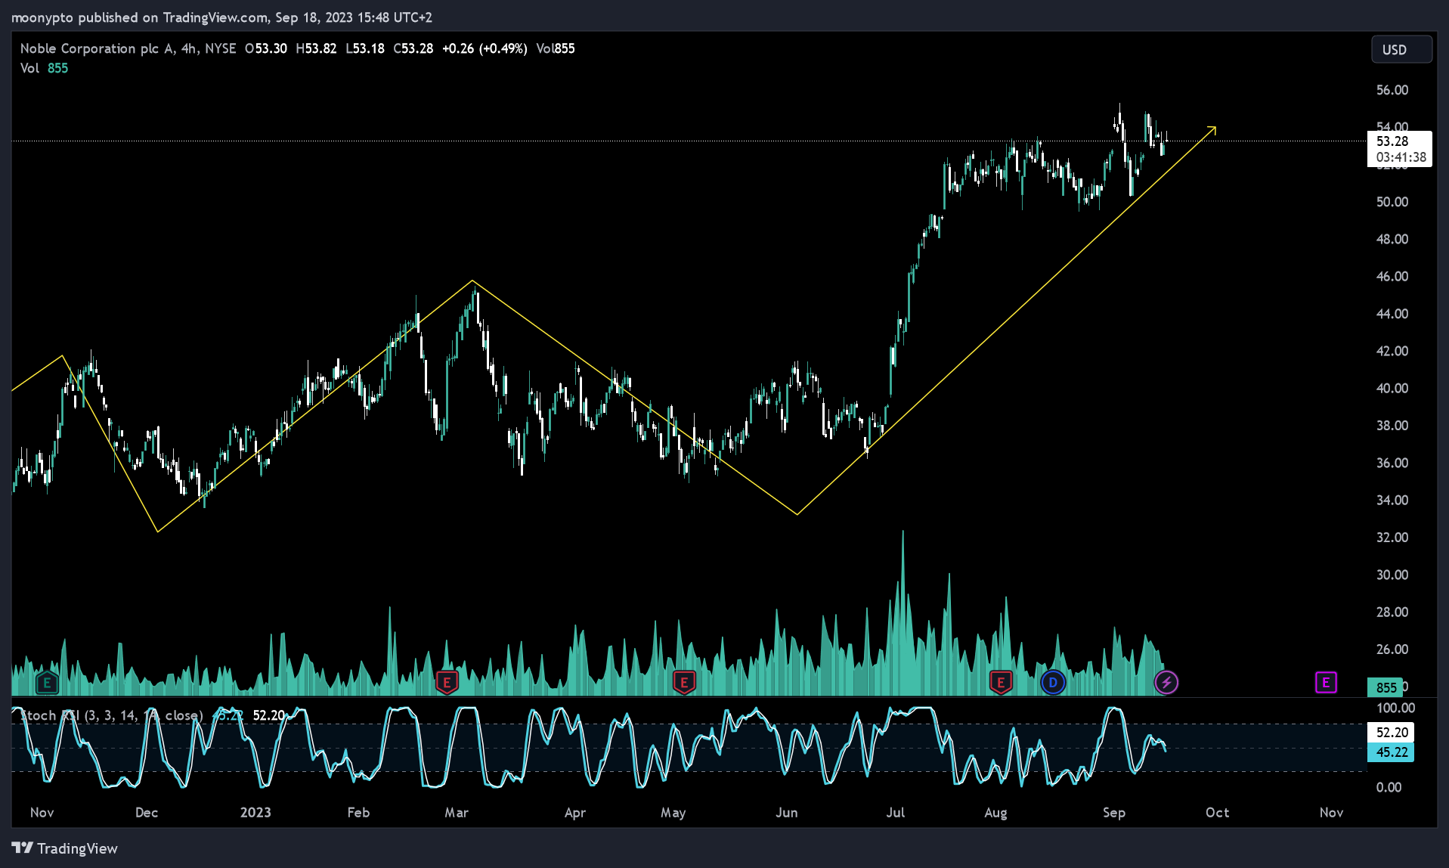This screenshot has width=1449, height=868.
Task: Click the +0.26 (+0.49%) change value
Action: point(485,48)
